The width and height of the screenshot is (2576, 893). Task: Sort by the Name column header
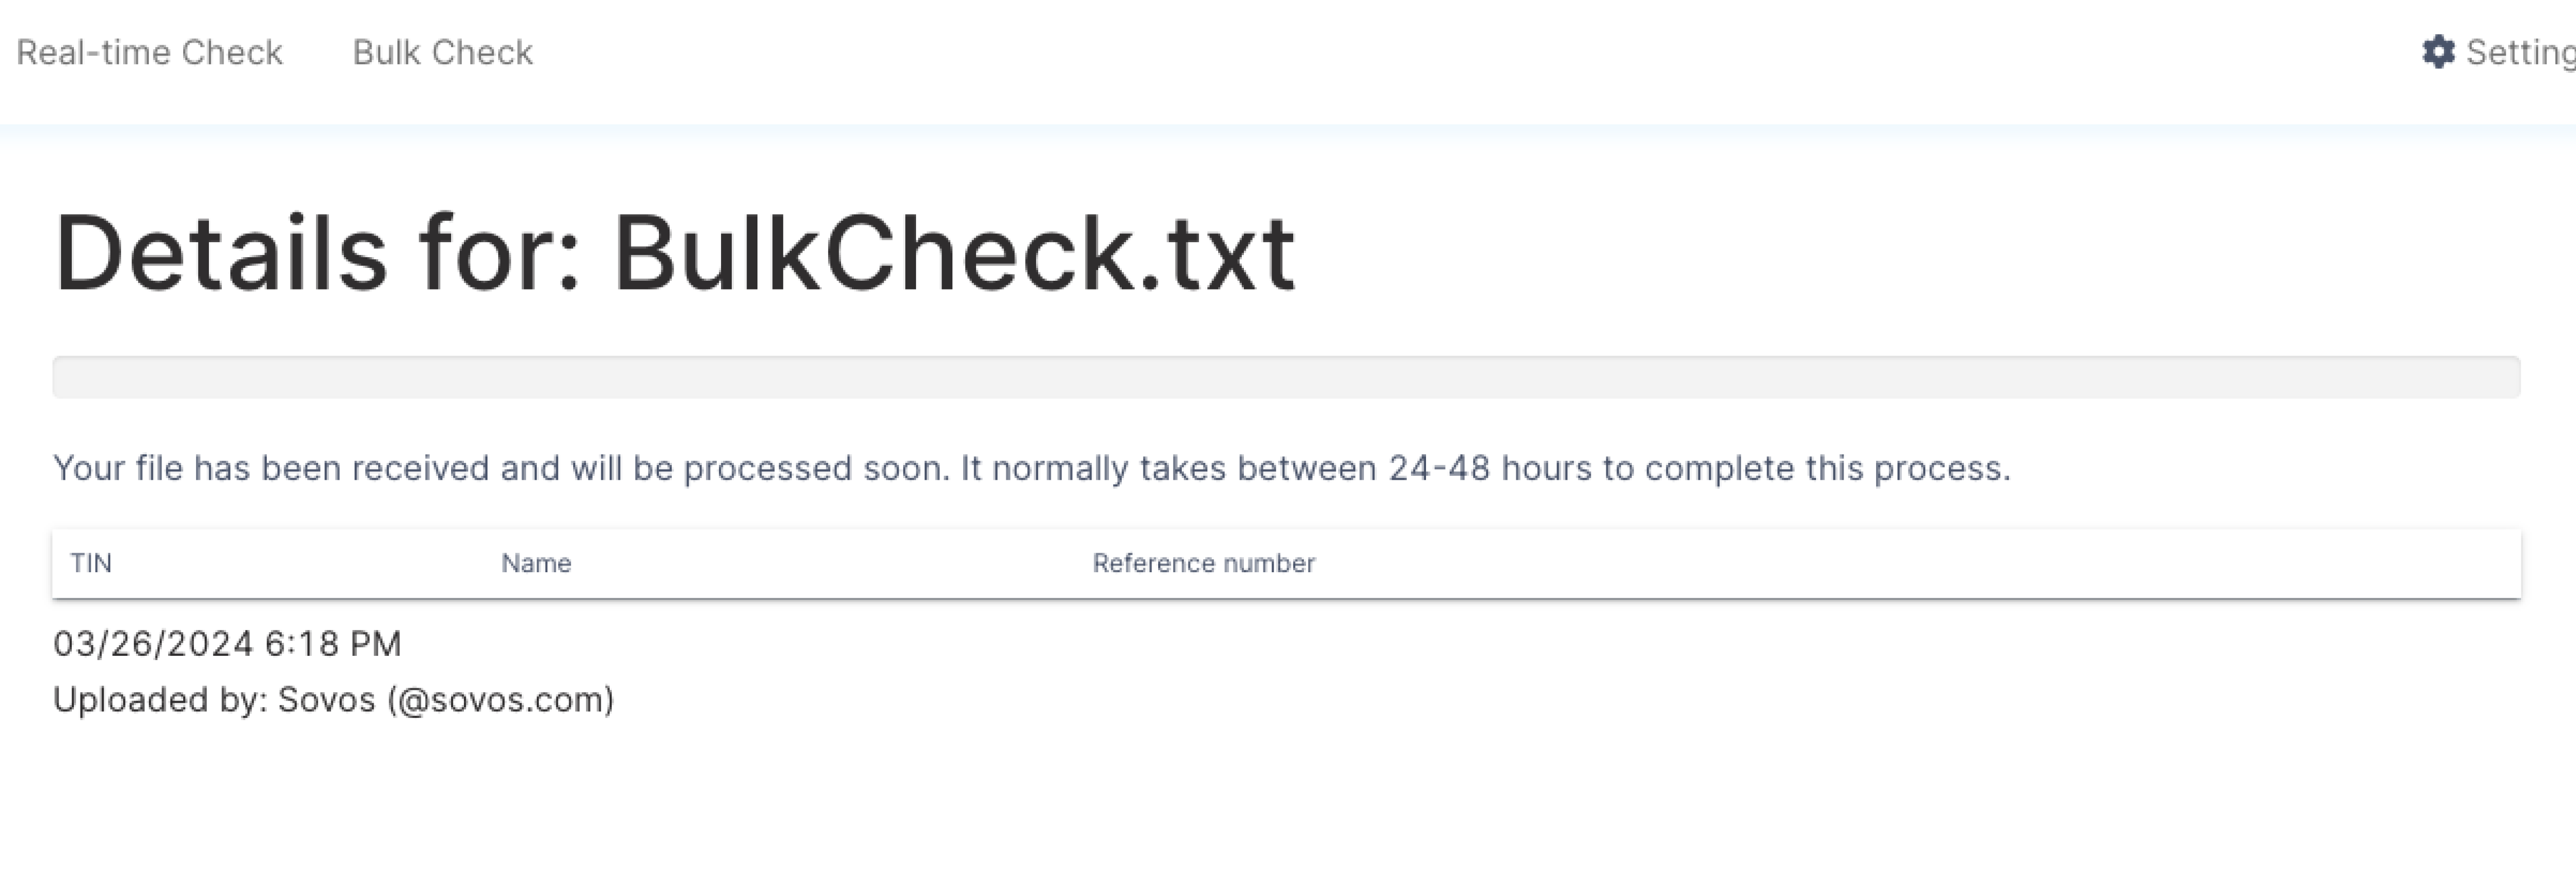point(536,563)
